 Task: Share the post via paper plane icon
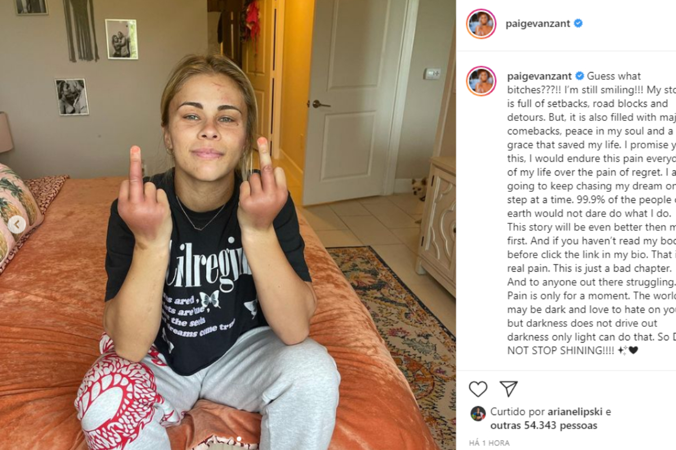click(x=508, y=389)
